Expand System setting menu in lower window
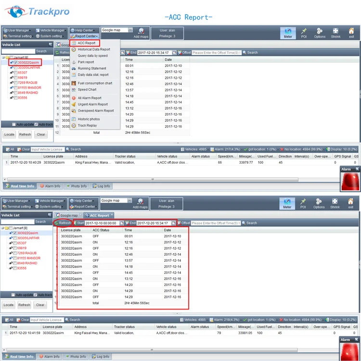The image size is (361, 361). click(x=49, y=207)
